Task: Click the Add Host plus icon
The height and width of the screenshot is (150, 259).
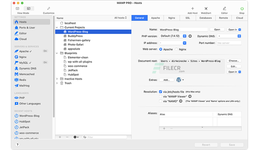Action: point(192,9)
